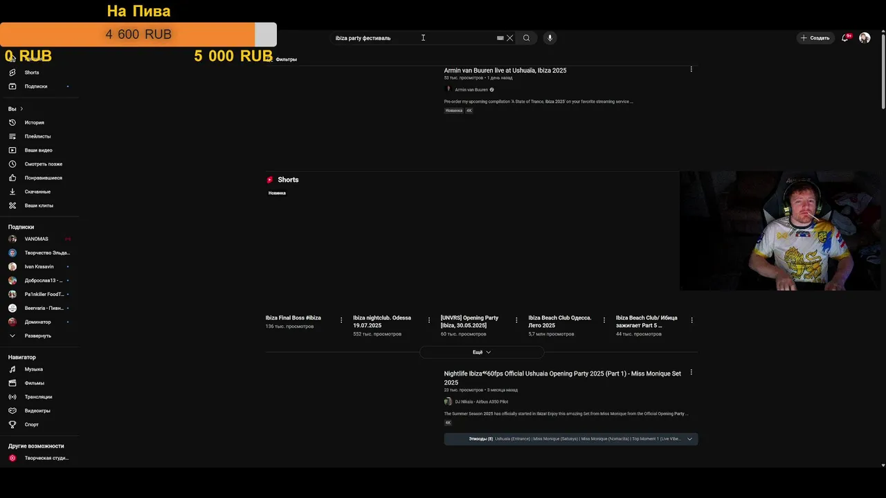
Task: Open the Ivan Krasavin channel
Action: 39,266
